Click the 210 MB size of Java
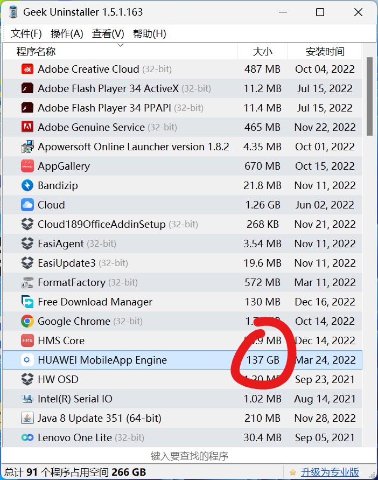 tap(263, 418)
